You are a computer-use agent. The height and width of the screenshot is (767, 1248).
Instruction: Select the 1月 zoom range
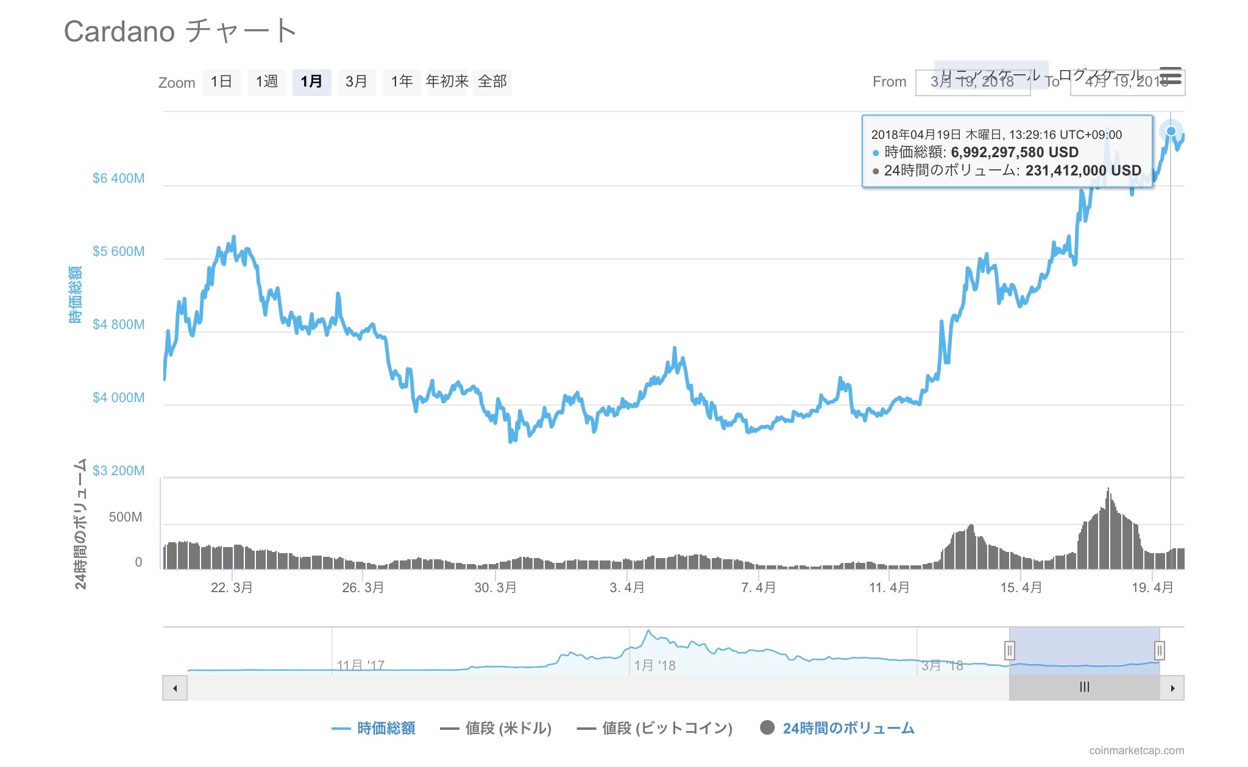click(x=312, y=82)
